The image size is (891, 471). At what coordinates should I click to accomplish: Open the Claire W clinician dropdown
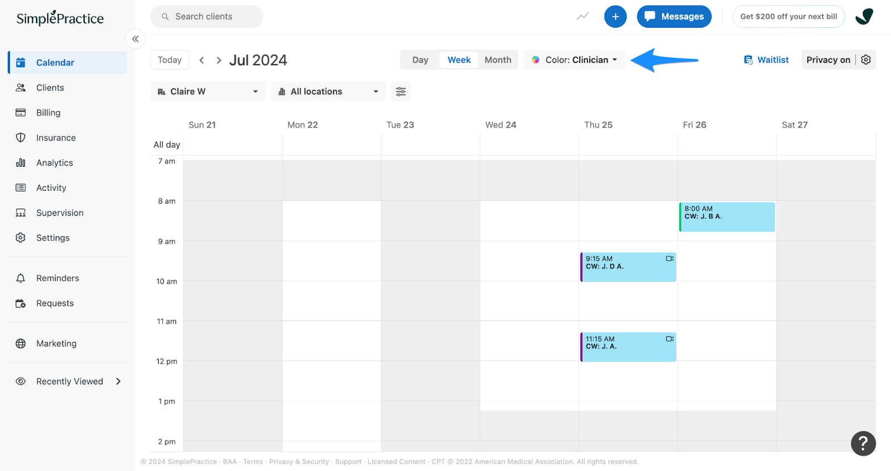(x=208, y=92)
